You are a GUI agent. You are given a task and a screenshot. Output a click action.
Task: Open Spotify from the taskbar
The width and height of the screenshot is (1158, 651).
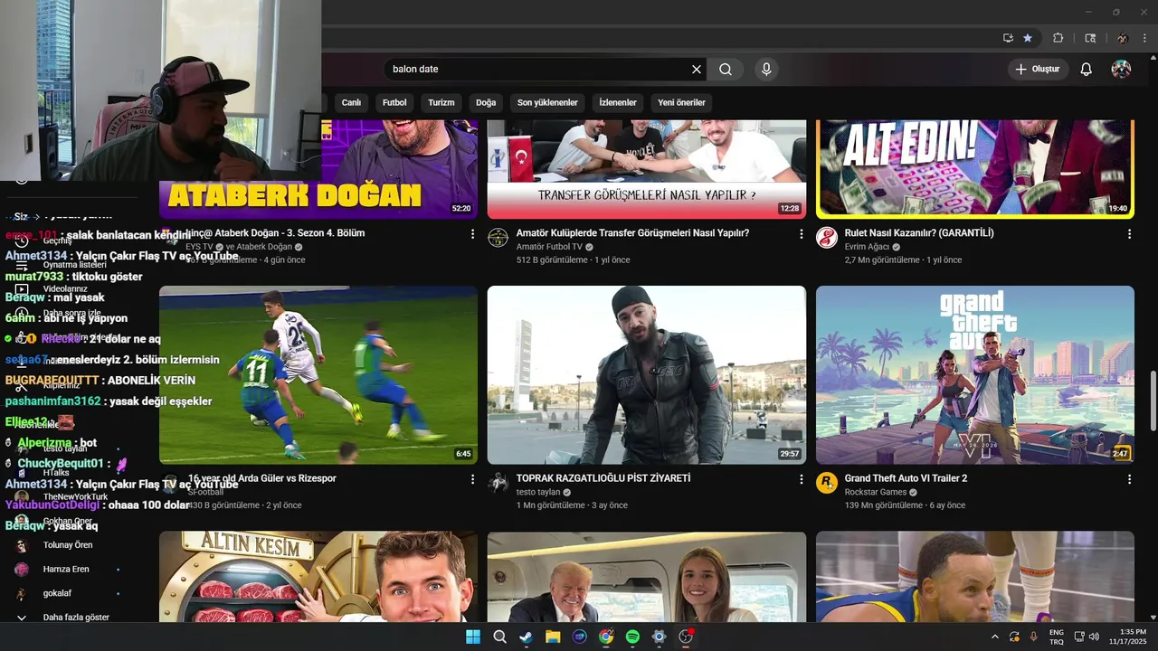click(x=632, y=637)
